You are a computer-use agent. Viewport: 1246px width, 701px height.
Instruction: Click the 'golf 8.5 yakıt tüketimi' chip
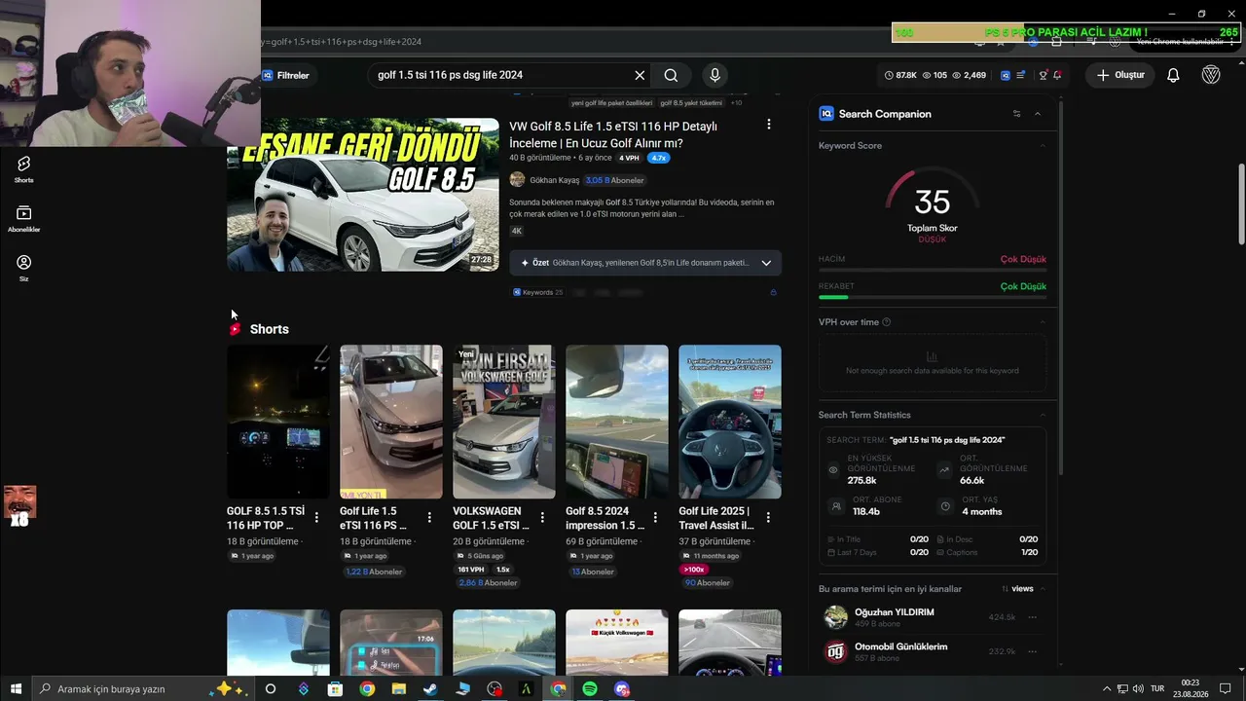point(691,102)
